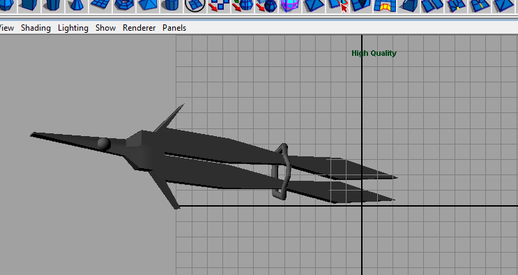Open the Shading menu
The image size is (518, 275).
[x=36, y=28]
